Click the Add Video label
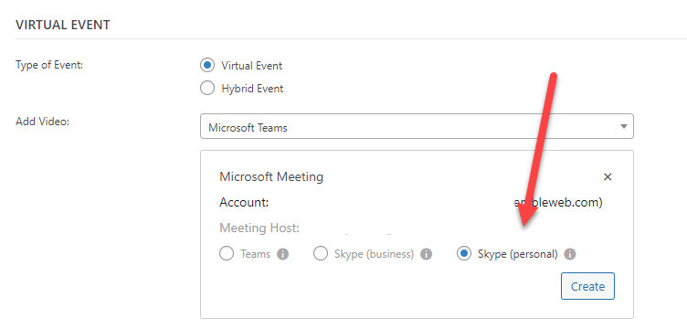Screen dimensions: 687x329 tap(43, 122)
